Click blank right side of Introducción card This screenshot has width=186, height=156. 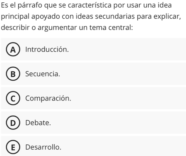[135, 49]
